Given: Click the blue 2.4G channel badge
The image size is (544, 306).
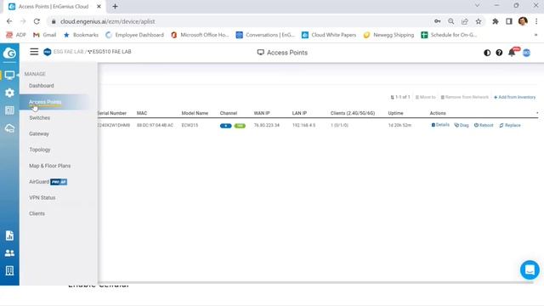Looking at the screenshot, I should (x=225, y=126).
